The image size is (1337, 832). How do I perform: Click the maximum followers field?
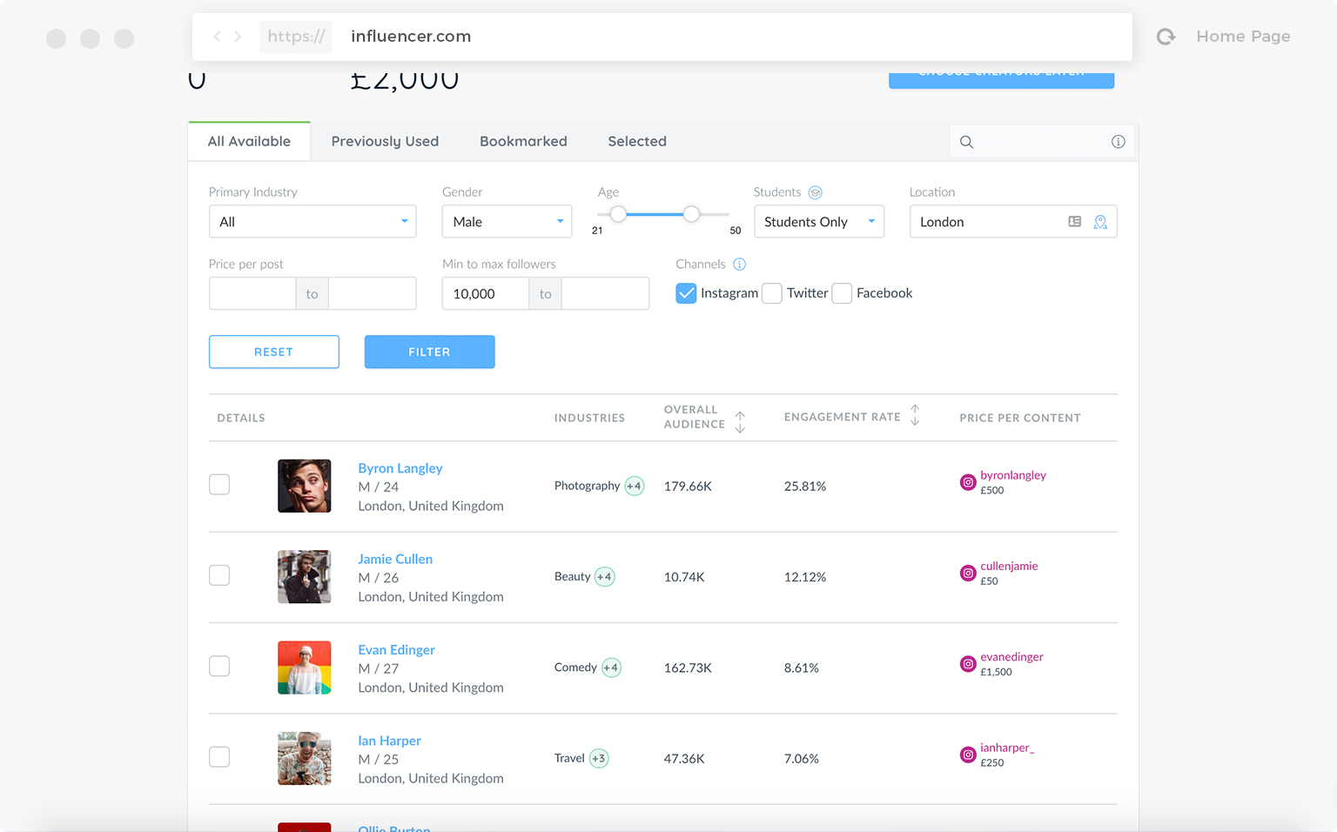(x=606, y=294)
